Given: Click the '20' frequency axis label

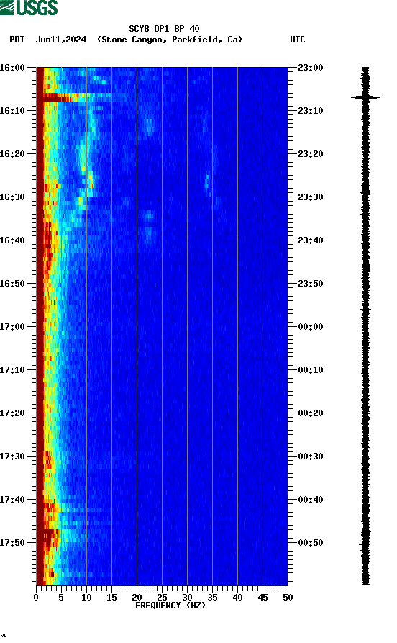Looking at the screenshot, I should [137, 598].
